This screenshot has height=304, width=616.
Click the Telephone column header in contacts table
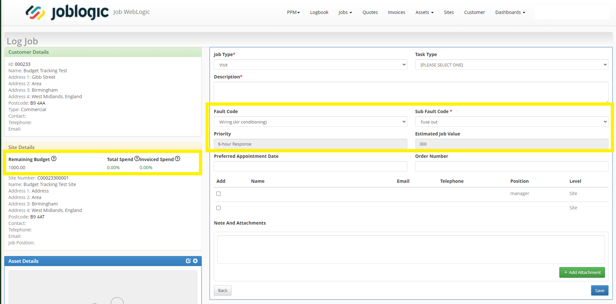click(x=452, y=181)
